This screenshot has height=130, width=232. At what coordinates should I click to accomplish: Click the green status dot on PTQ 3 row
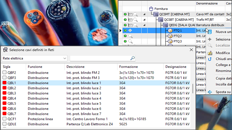pyautogui.click(x=125, y=41)
